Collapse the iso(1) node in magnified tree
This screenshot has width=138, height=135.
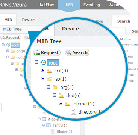coord(43,78)
